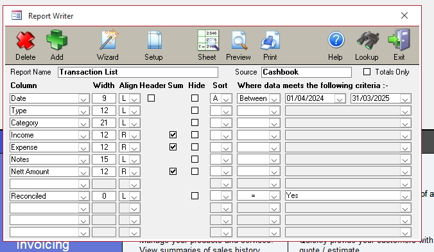
Task: Click the Preview magnifier icon
Action: (239, 40)
